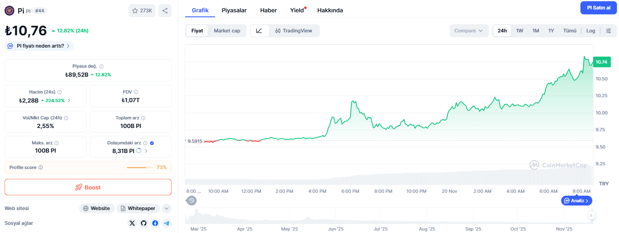Screen dimensions: 619x233
Task: Click info icon next to Toplam arz
Action: tap(144, 118)
